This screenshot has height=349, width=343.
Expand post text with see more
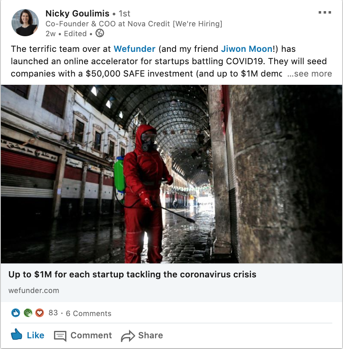point(310,74)
